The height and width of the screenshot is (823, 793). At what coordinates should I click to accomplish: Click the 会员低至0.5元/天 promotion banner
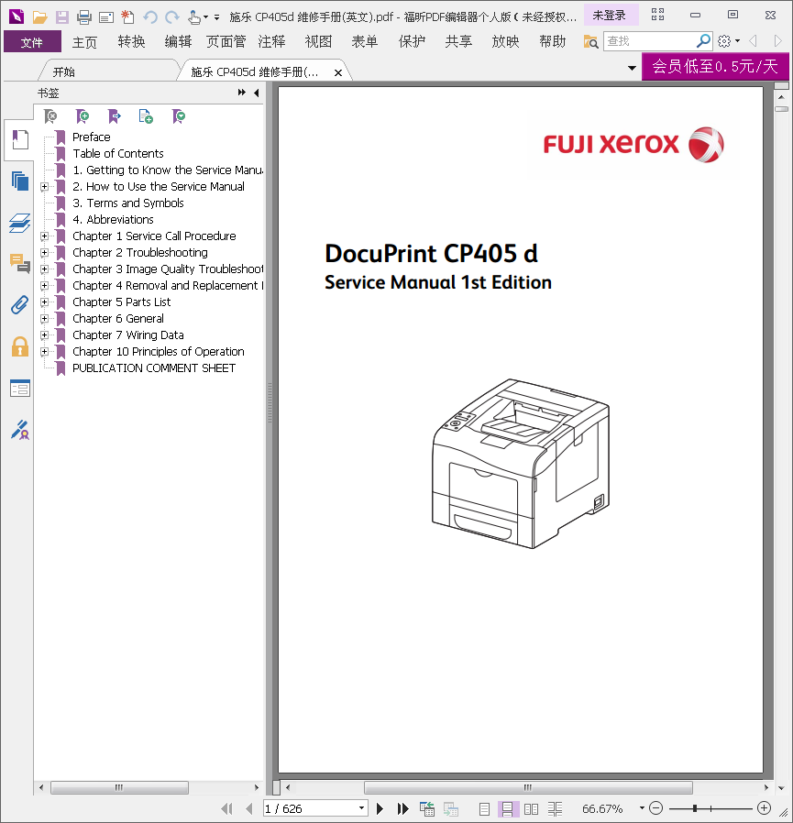715,67
